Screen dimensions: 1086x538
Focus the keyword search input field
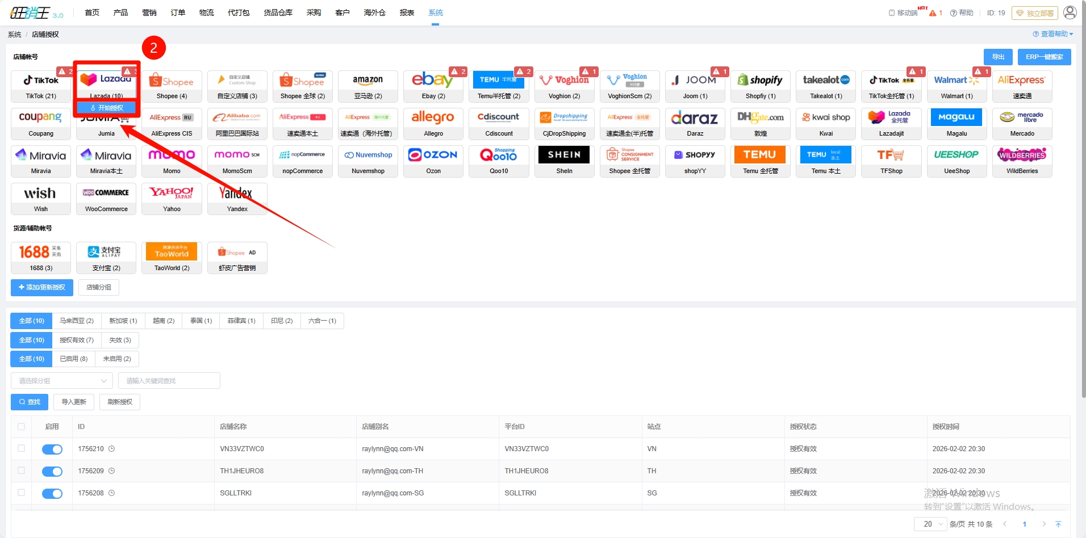pyautogui.click(x=169, y=381)
